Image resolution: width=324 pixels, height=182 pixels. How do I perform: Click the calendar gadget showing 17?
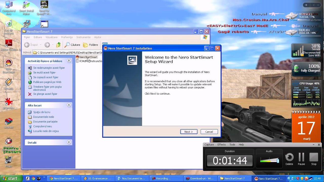click(x=307, y=126)
